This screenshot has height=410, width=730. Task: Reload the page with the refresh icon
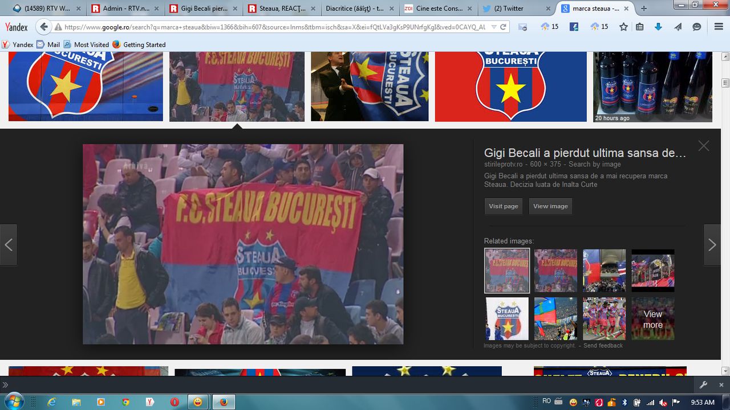[x=502, y=27]
